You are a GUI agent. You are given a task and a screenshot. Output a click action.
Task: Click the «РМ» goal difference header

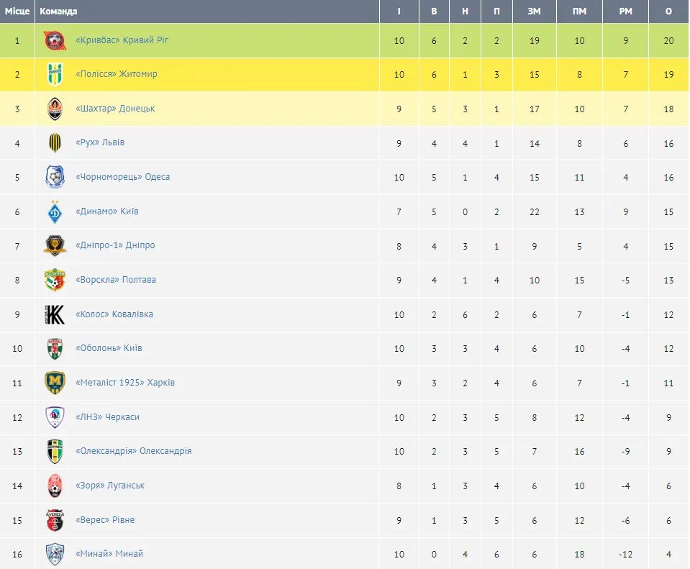pos(625,12)
